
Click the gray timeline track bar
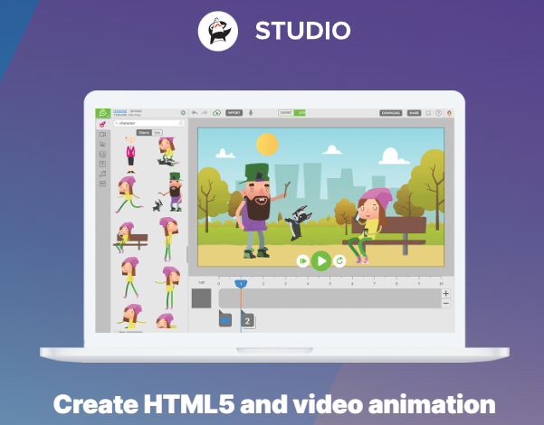330,298
